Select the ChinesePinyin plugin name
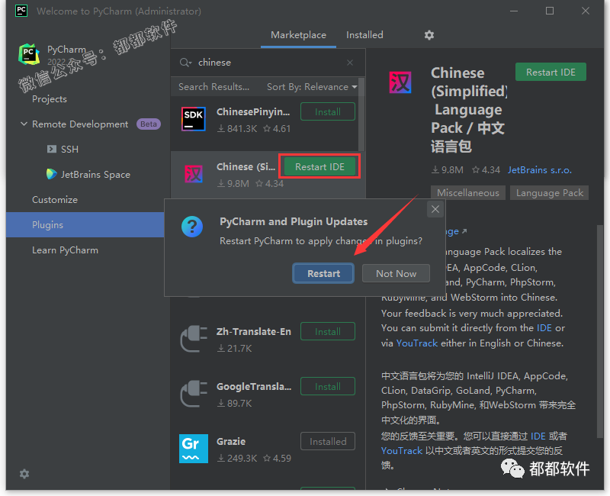This screenshot has width=610, height=496. coord(253,111)
